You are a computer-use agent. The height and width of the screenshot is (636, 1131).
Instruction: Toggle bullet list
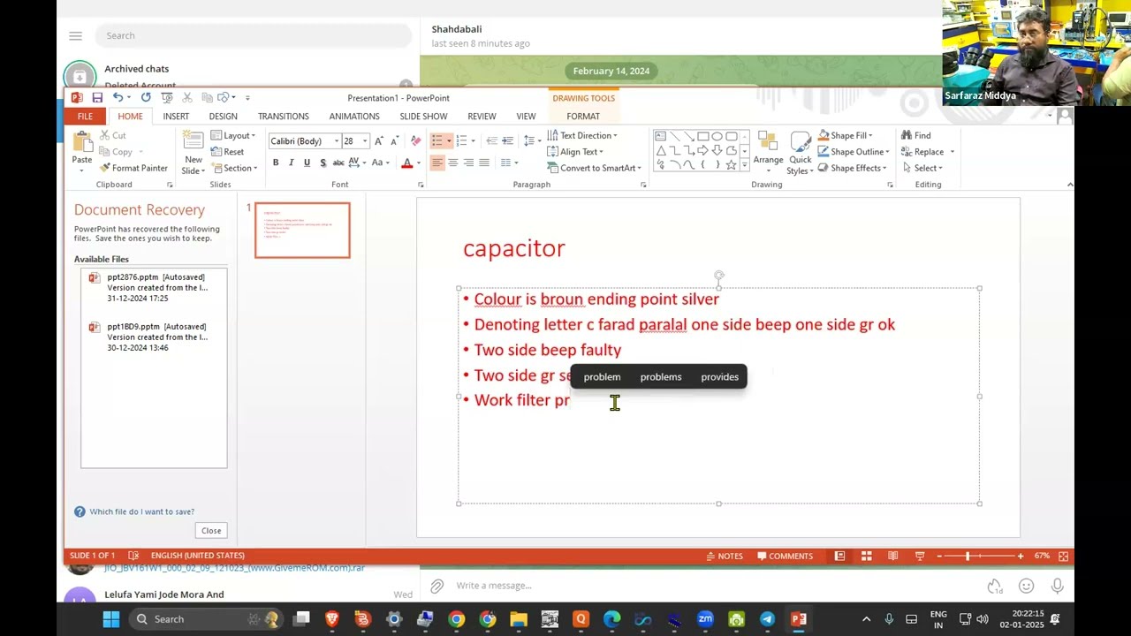tap(436, 140)
